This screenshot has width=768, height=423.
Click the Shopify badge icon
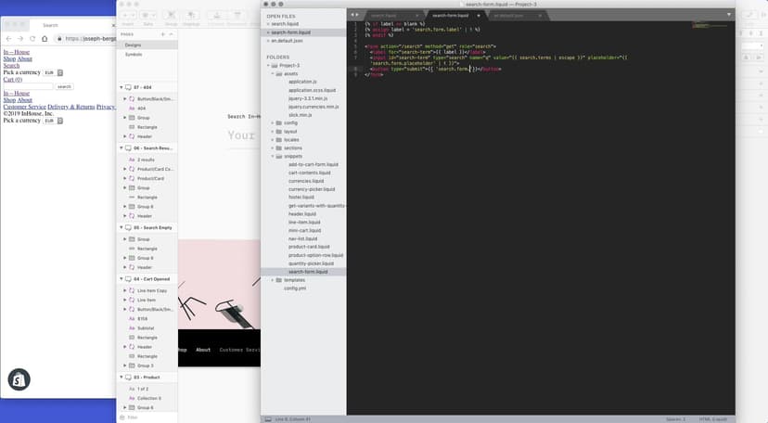(19, 379)
